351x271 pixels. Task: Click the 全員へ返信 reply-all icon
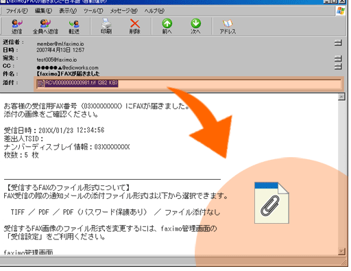point(45,27)
